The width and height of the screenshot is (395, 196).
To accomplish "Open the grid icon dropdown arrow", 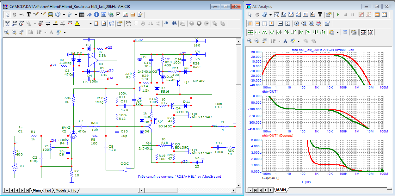I will (90, 23).
